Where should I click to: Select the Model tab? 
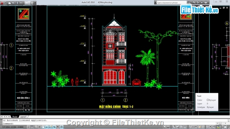15,116
